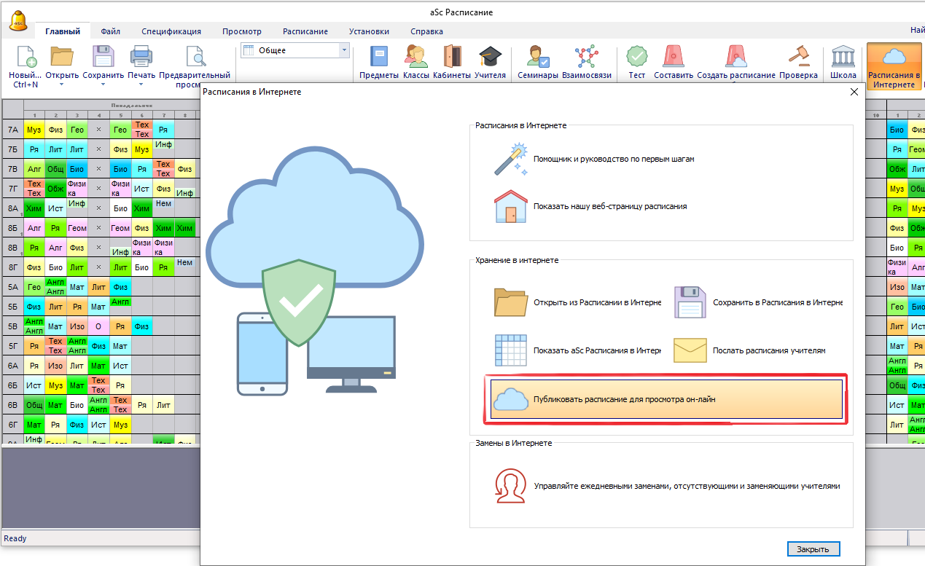Screen dimensions: 925x566
Task: Click Послать расписания учителям envelope option
Action: [768, 350]
